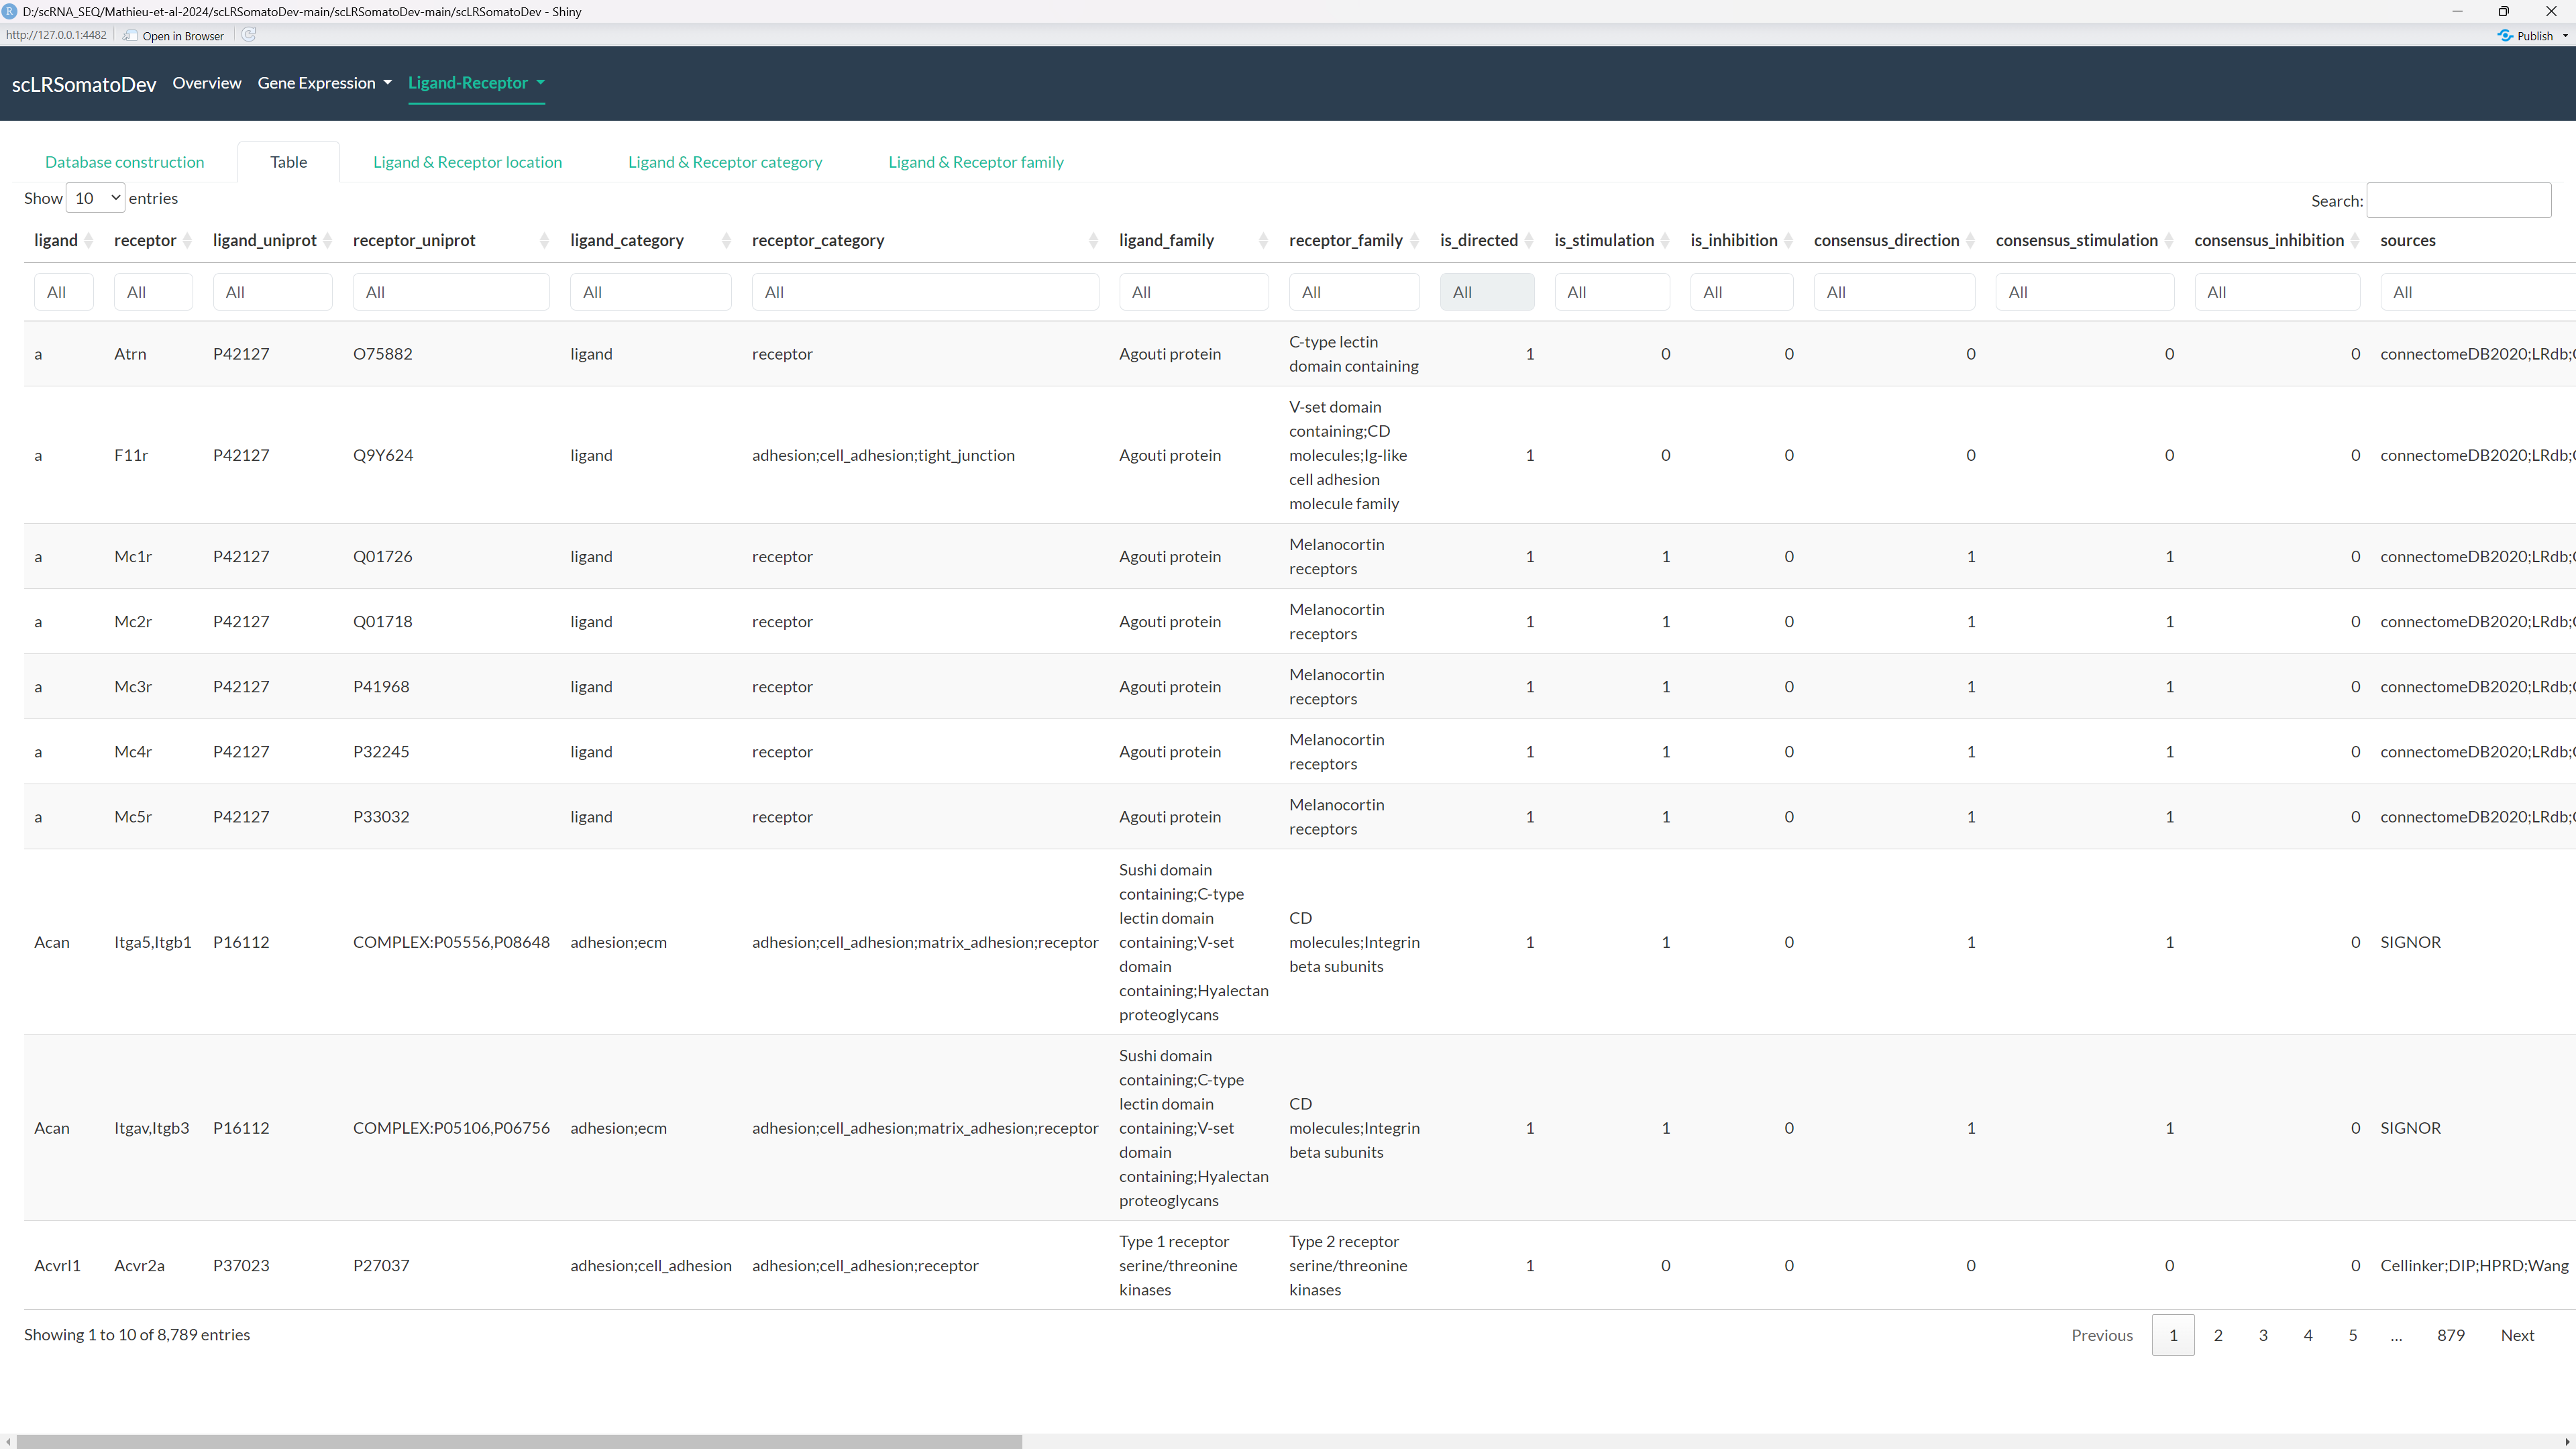Open the Ligand-Receptor dropdown menu

click(477, 83)
